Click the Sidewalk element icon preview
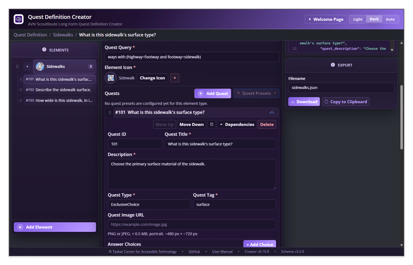 click(x=111, y=78)
